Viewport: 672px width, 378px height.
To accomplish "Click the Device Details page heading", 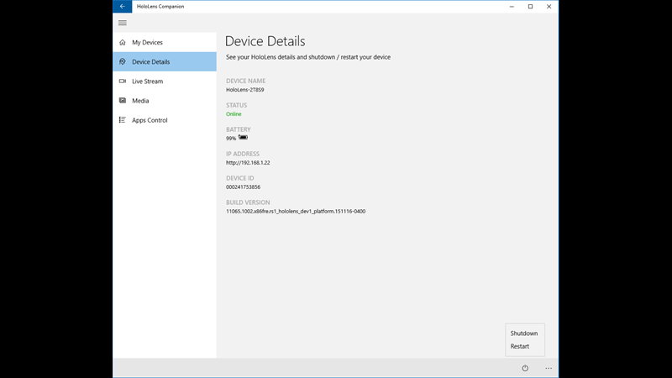I will (x=265, y=41).
